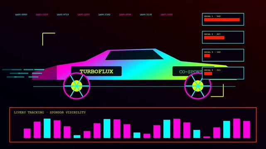Open the DECAL 2 panel label
266x149 pixels.
coord(212,34)
